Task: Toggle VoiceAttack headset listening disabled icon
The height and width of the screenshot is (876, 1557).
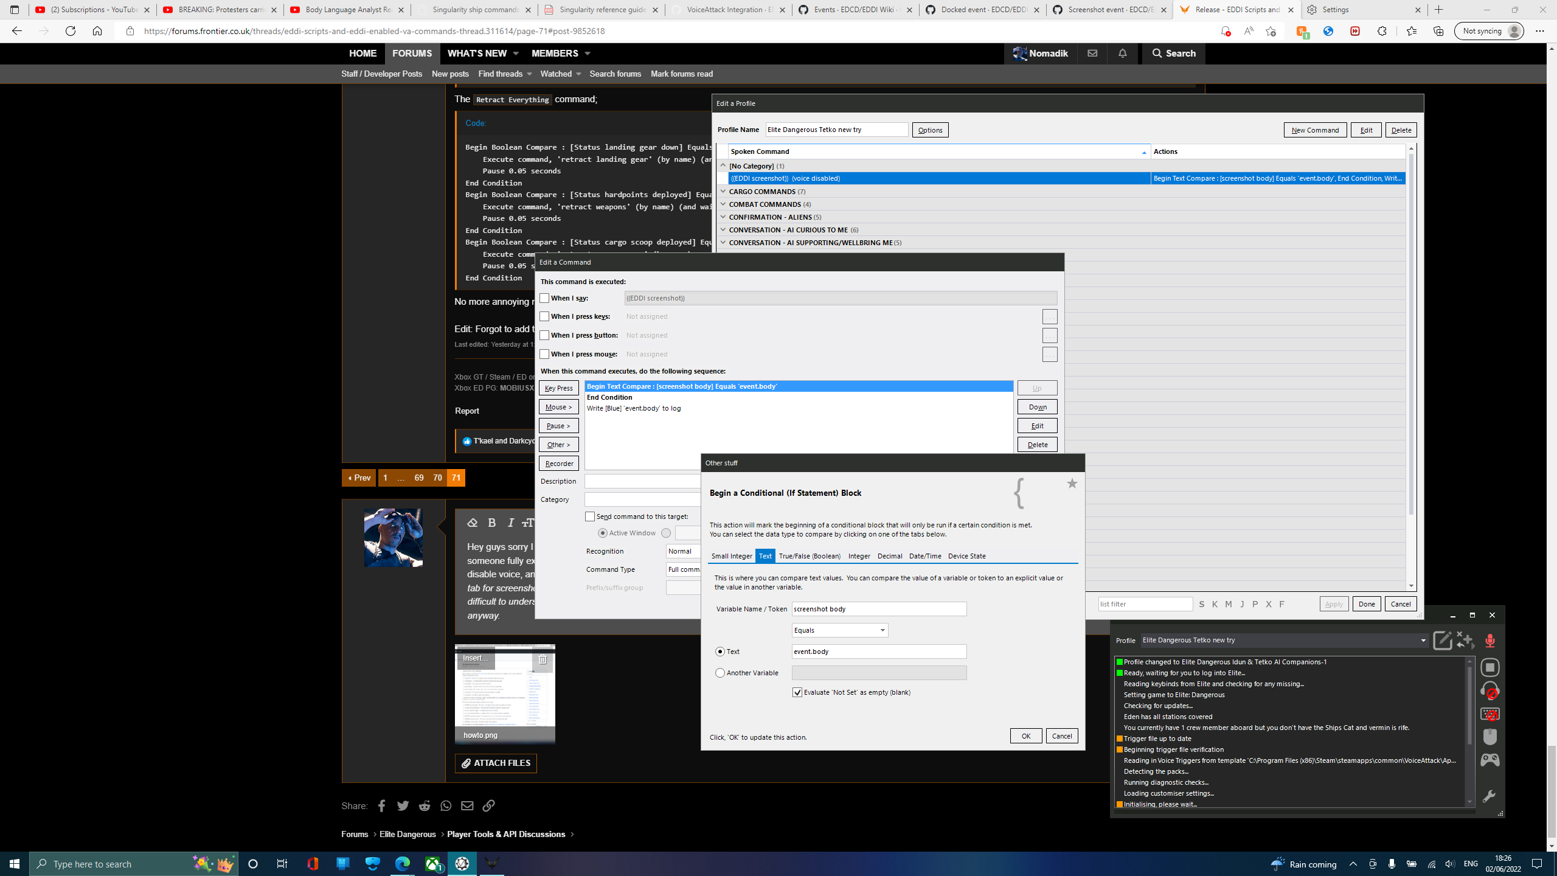Action: click(x=1489, y=691)
